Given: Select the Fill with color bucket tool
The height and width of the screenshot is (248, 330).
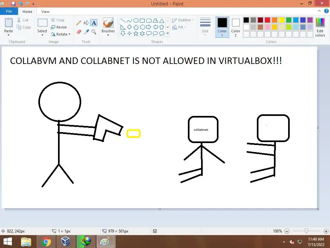Looking at the screenshot, I should [86, 23].
